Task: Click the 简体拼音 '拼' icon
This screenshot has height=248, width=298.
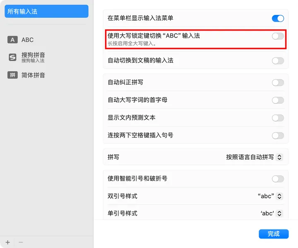Action: 12,75
